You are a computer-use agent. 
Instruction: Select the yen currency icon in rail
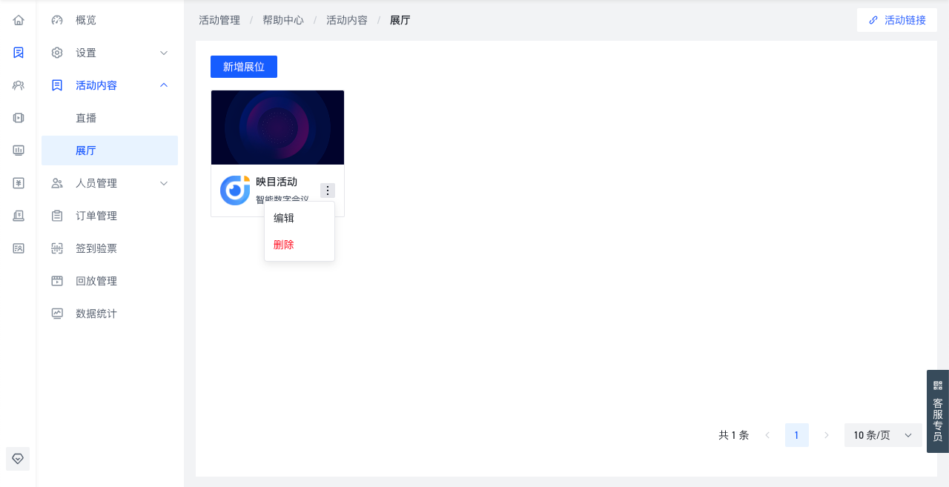(19, 183)
